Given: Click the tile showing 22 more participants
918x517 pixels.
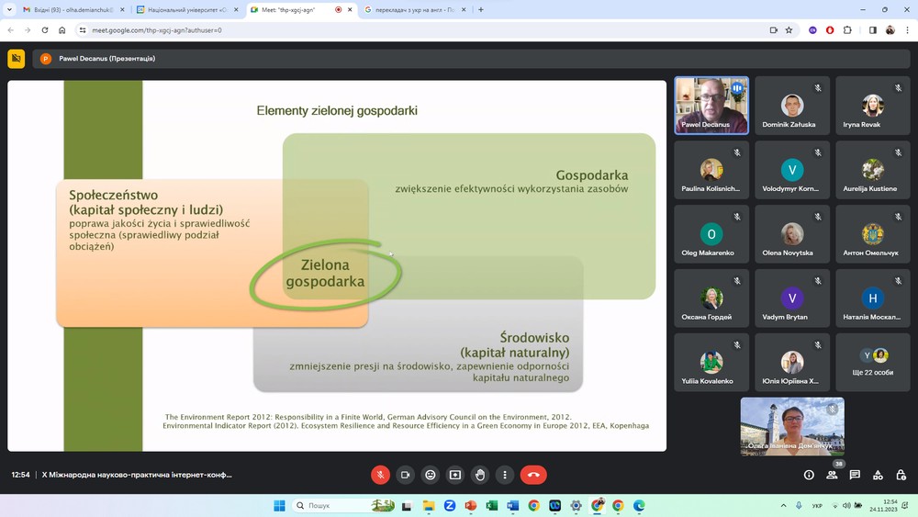Looking at the screenshot, I should coord(873,363).
